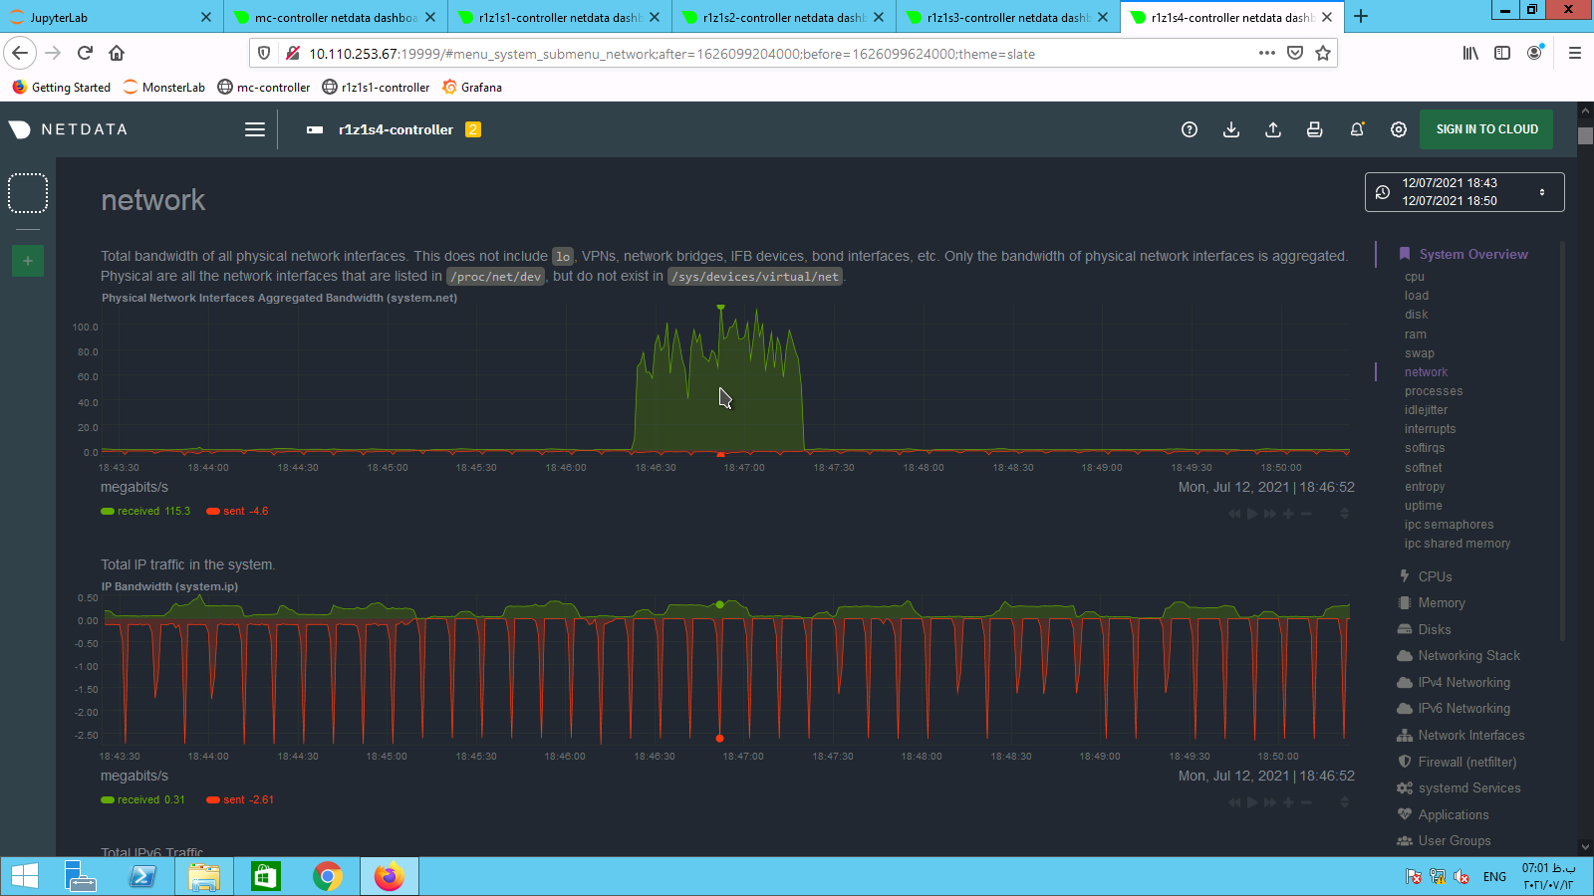This screenshot has height=896, width=1594.
Task: Open Firefox from the Windows taskbar
Action: [389, 876]
